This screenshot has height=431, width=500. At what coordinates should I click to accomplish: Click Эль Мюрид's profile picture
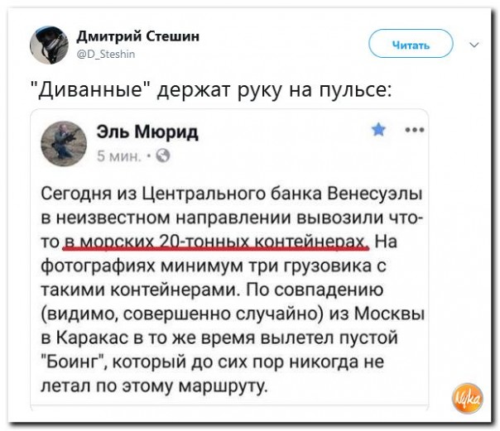pyautogui.click(x=65, y=142)
